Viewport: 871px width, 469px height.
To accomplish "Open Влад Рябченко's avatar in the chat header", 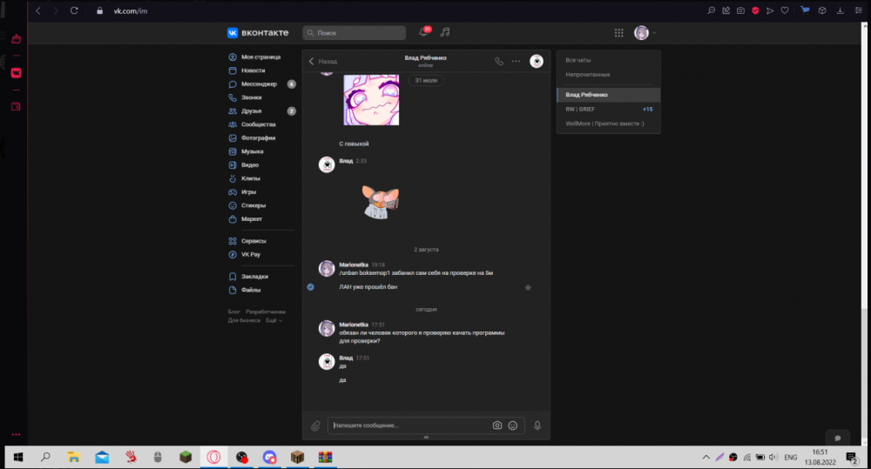I will pos(536,61).
